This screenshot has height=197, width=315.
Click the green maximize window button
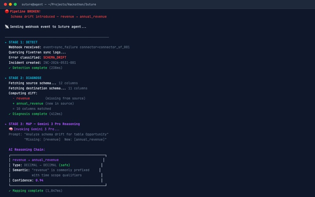pyautogui.click(x=15, y=4)
